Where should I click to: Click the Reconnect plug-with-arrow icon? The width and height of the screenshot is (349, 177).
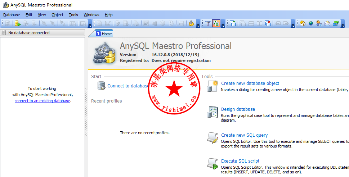tap(63, 23)
